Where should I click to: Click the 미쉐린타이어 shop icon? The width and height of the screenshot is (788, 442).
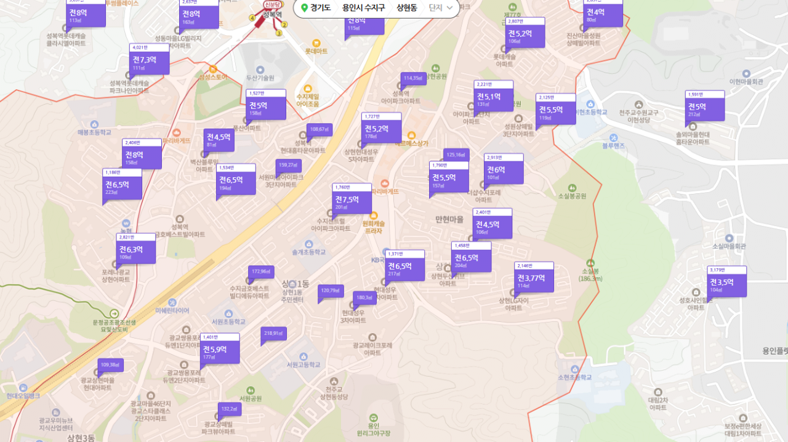tap(172, 302)
